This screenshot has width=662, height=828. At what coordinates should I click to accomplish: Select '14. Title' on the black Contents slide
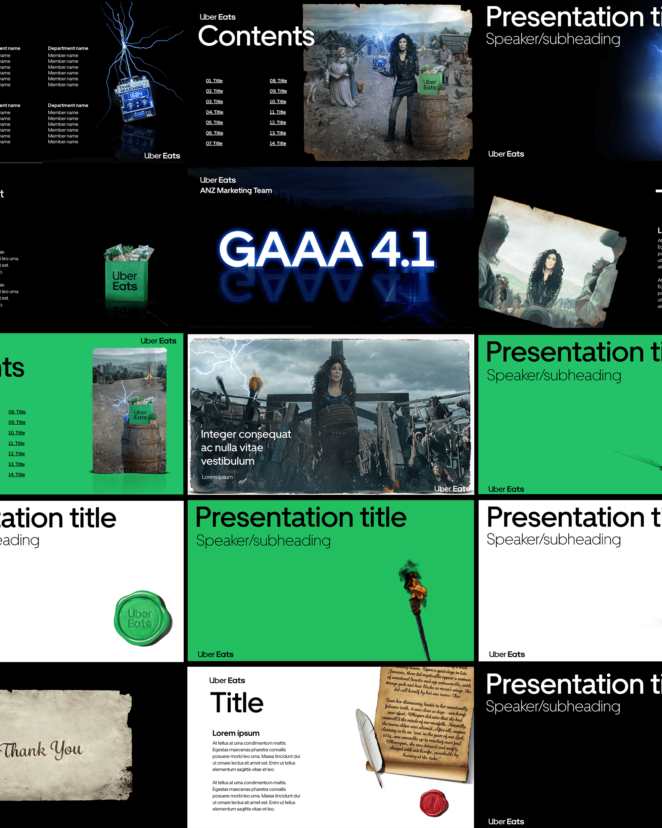tap(278, 143)
